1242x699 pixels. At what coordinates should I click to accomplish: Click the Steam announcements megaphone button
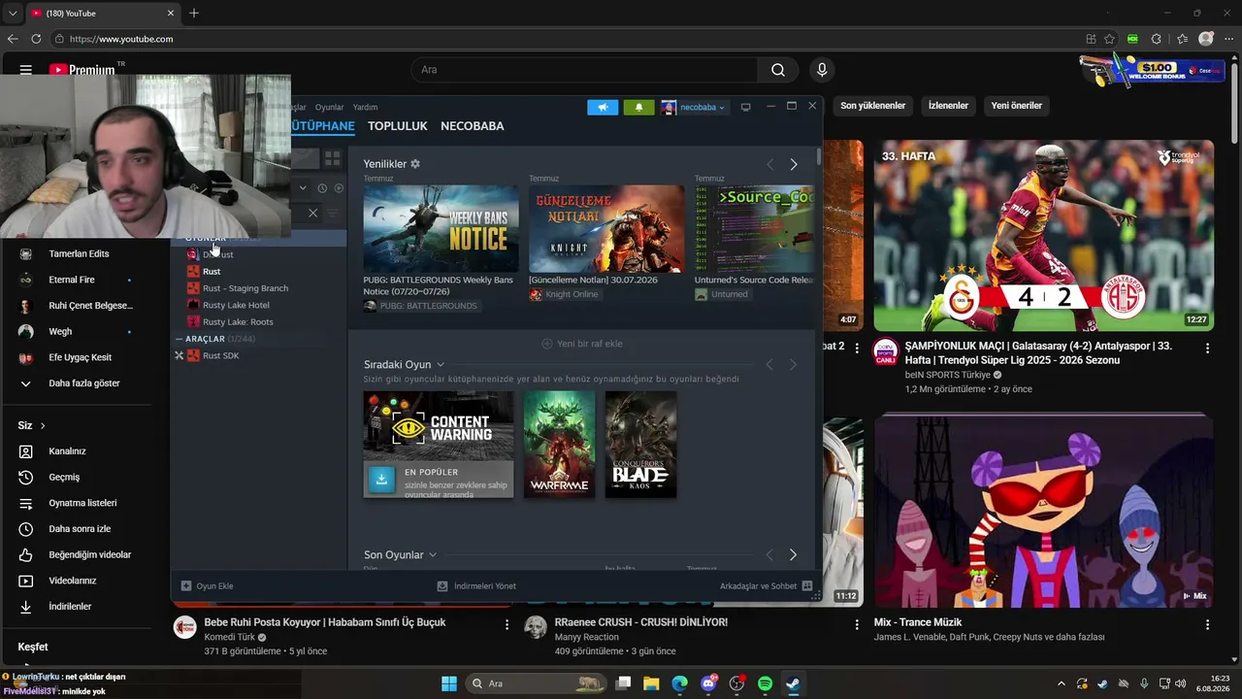[x=603, y=107]
